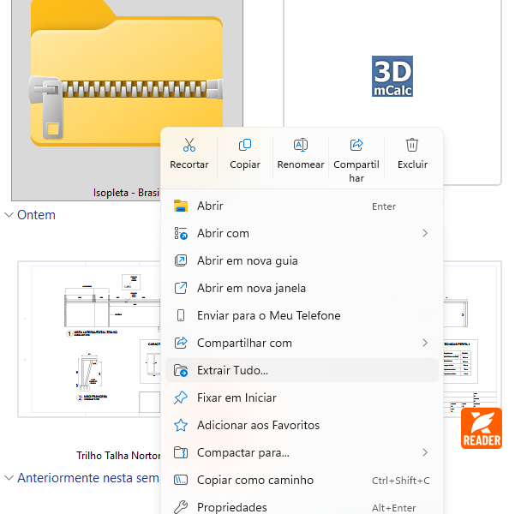Click the Copiar icon

[245, 145]
